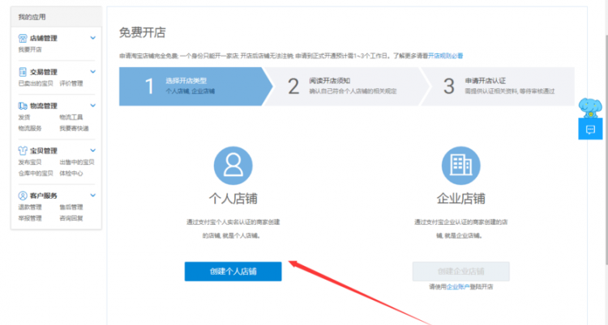The width and height of the screenshot is (608, 325).
Task: Open 售后管理 in sidebar
Action: coord(71,207)
